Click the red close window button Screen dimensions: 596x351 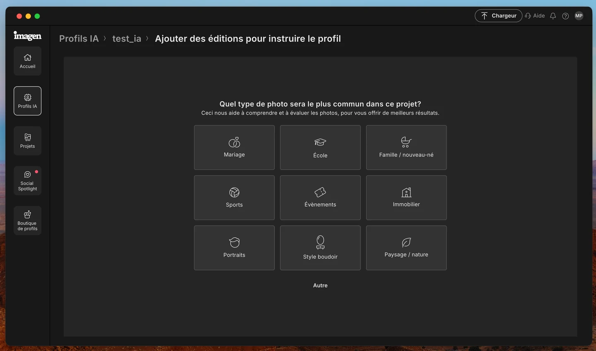[x=19, y=16]
